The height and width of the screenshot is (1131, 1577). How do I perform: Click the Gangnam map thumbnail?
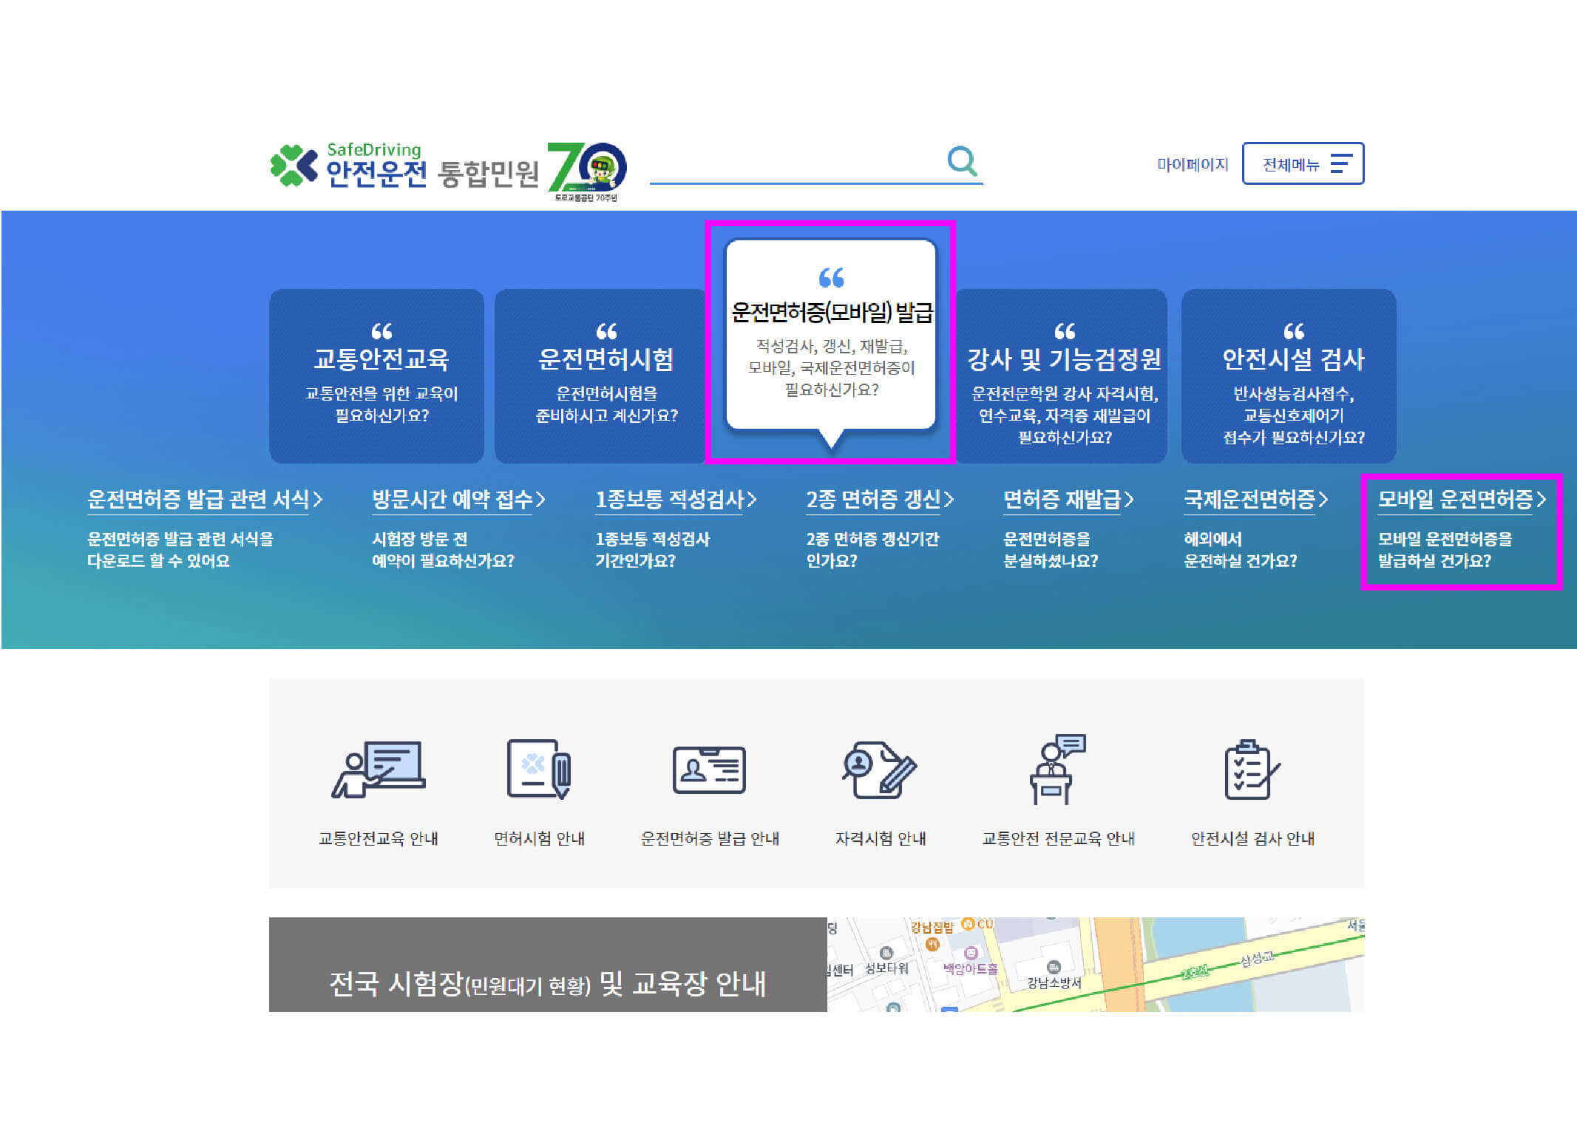[x=1095, y=964]
